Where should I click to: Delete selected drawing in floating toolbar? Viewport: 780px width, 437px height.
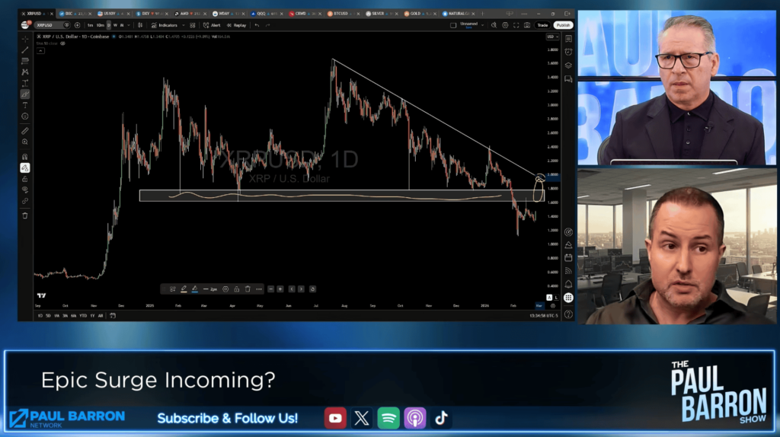point(248,289)
